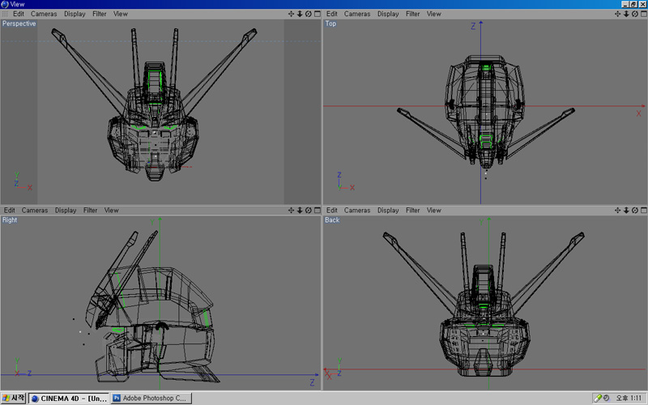Toggle maximize icon in Top viewport

pos(644,14)
